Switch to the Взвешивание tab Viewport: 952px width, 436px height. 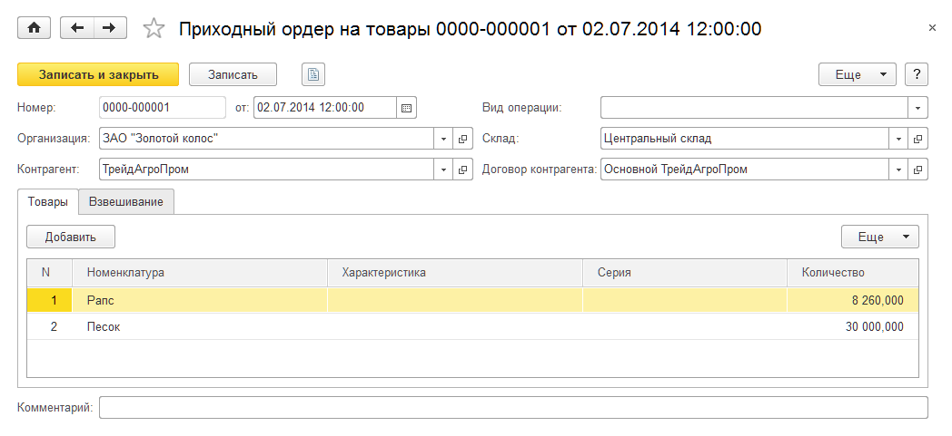[126, 201]
